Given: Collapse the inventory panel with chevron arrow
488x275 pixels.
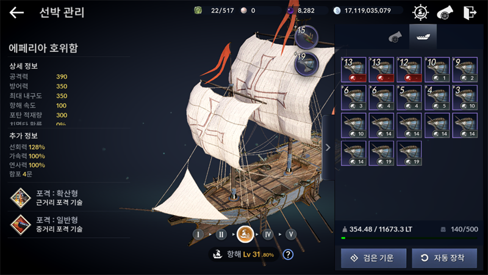Looking at the screenshot, I should click(x=328, y=147).
